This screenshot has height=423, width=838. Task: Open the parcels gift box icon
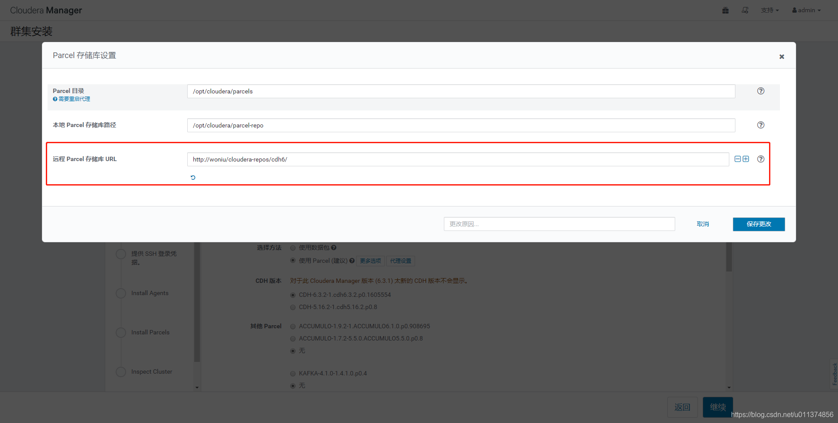pyautogui.click(x=725, y=10)
